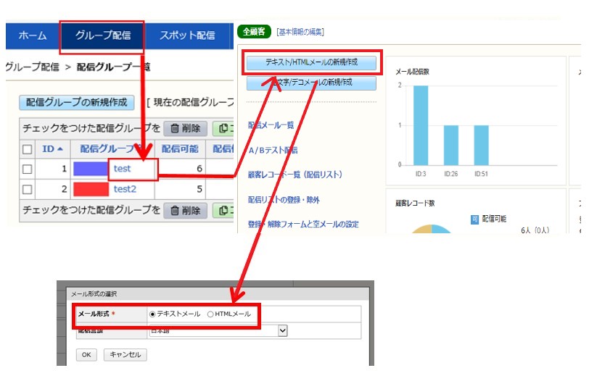Screen dimensions: 589x389
Task: Click the upper green copy button
Action: (x=224, y=128)
